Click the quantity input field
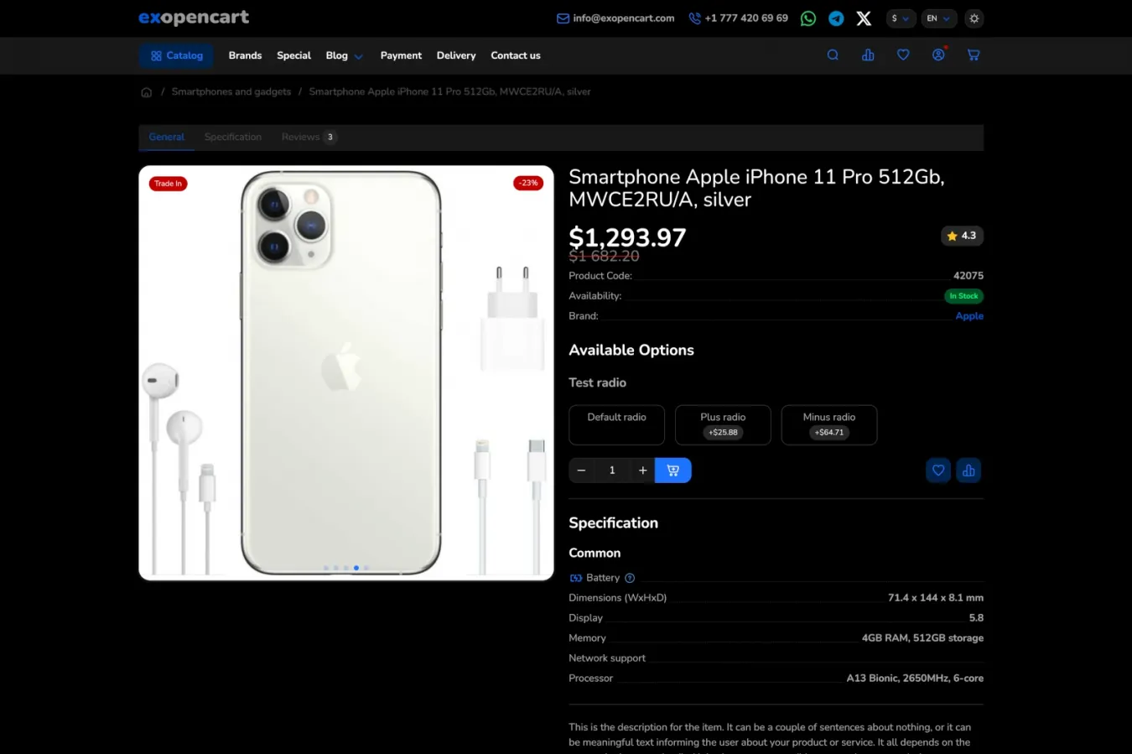The height and width of the screenshot is (754, 1132). (612, 471)
